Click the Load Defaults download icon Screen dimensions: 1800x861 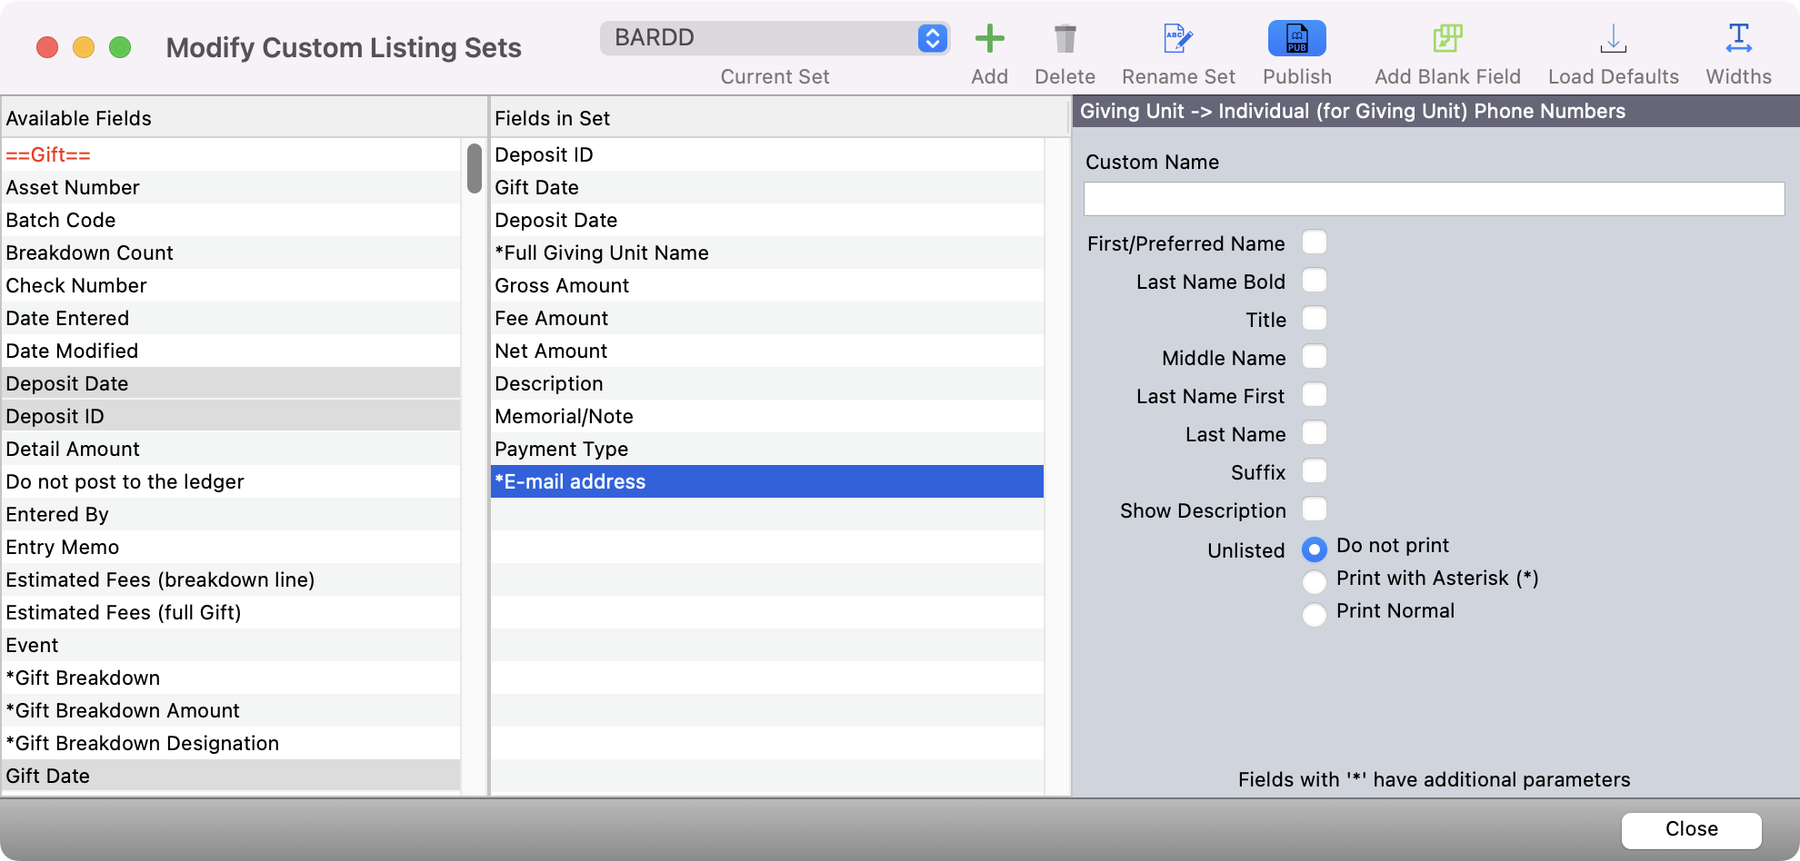[1613, 39]
